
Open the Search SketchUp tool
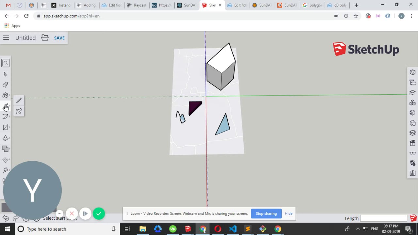5,63
